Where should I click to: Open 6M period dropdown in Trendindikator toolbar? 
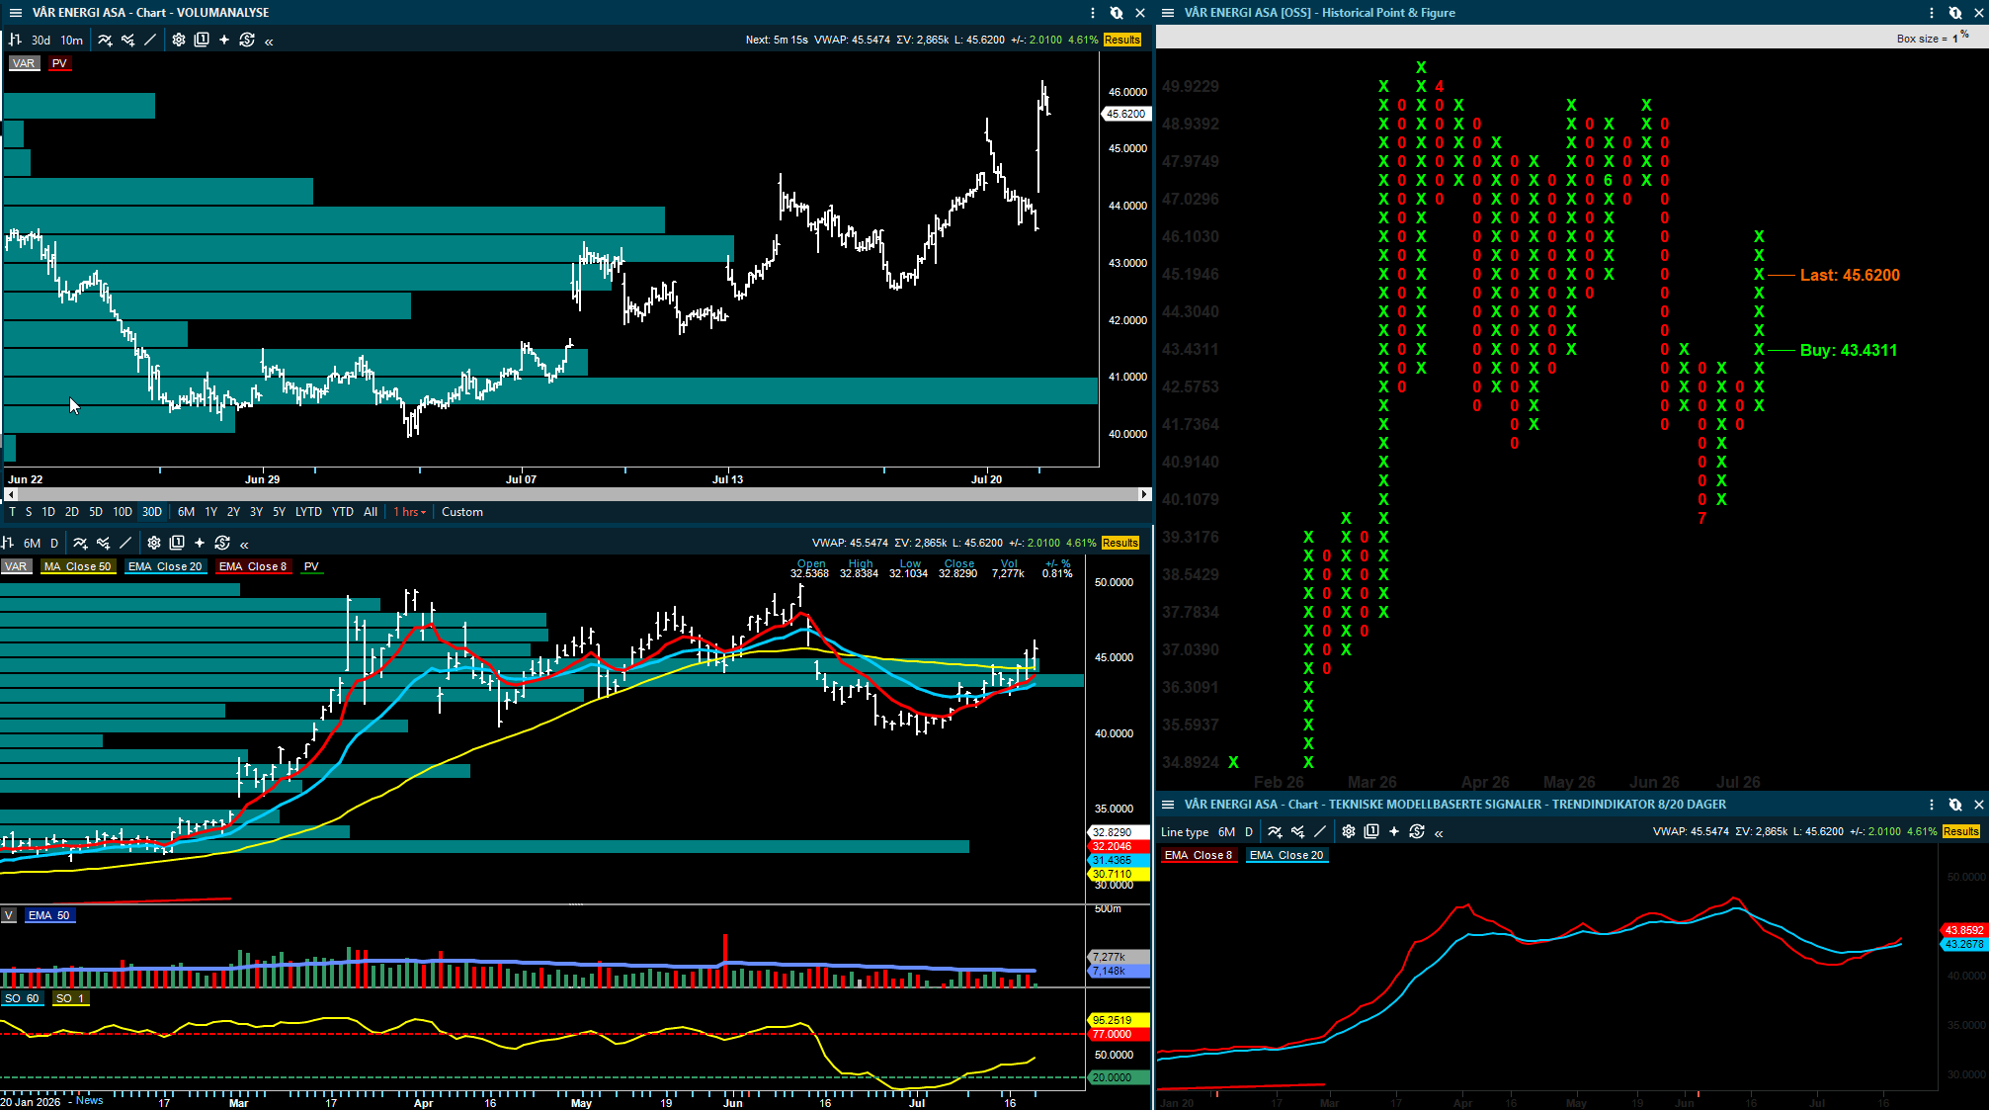pyautogui.click(x=1227, y=832)
